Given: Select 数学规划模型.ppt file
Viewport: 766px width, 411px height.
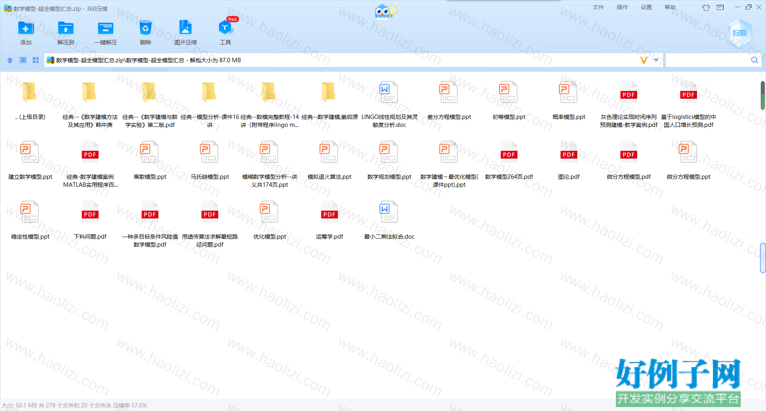Looking at the screenshot, I should pyautogui.click(x=389, y=160).
